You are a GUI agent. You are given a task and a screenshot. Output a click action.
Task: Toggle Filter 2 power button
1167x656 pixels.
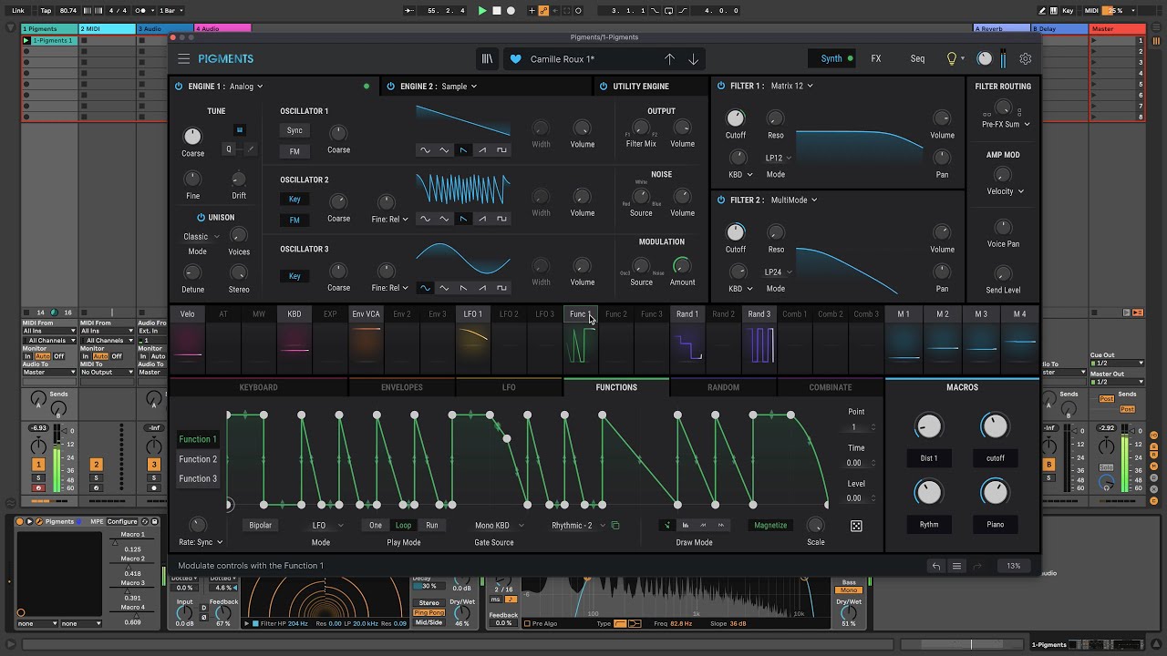pos(721,200)
